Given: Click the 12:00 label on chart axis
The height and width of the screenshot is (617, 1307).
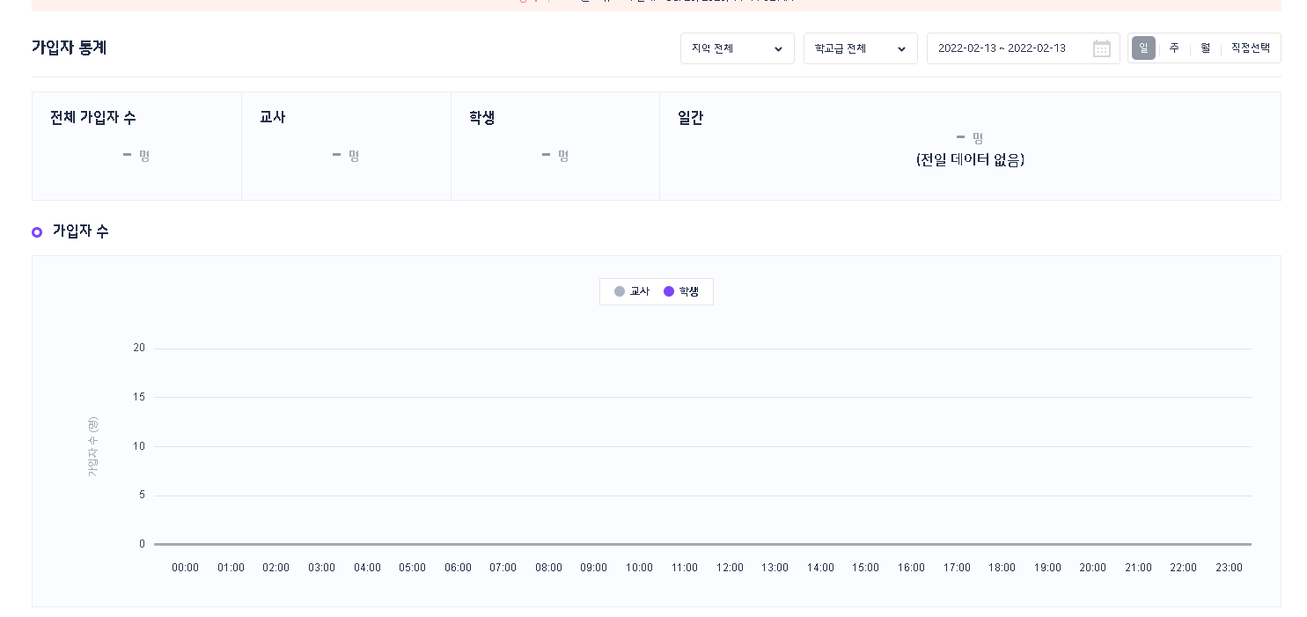Looking at the screenshot, I should coord(730,568).
